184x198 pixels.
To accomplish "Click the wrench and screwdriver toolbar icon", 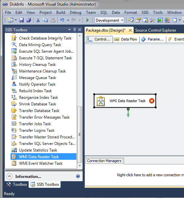I will [x=153, y=20].
